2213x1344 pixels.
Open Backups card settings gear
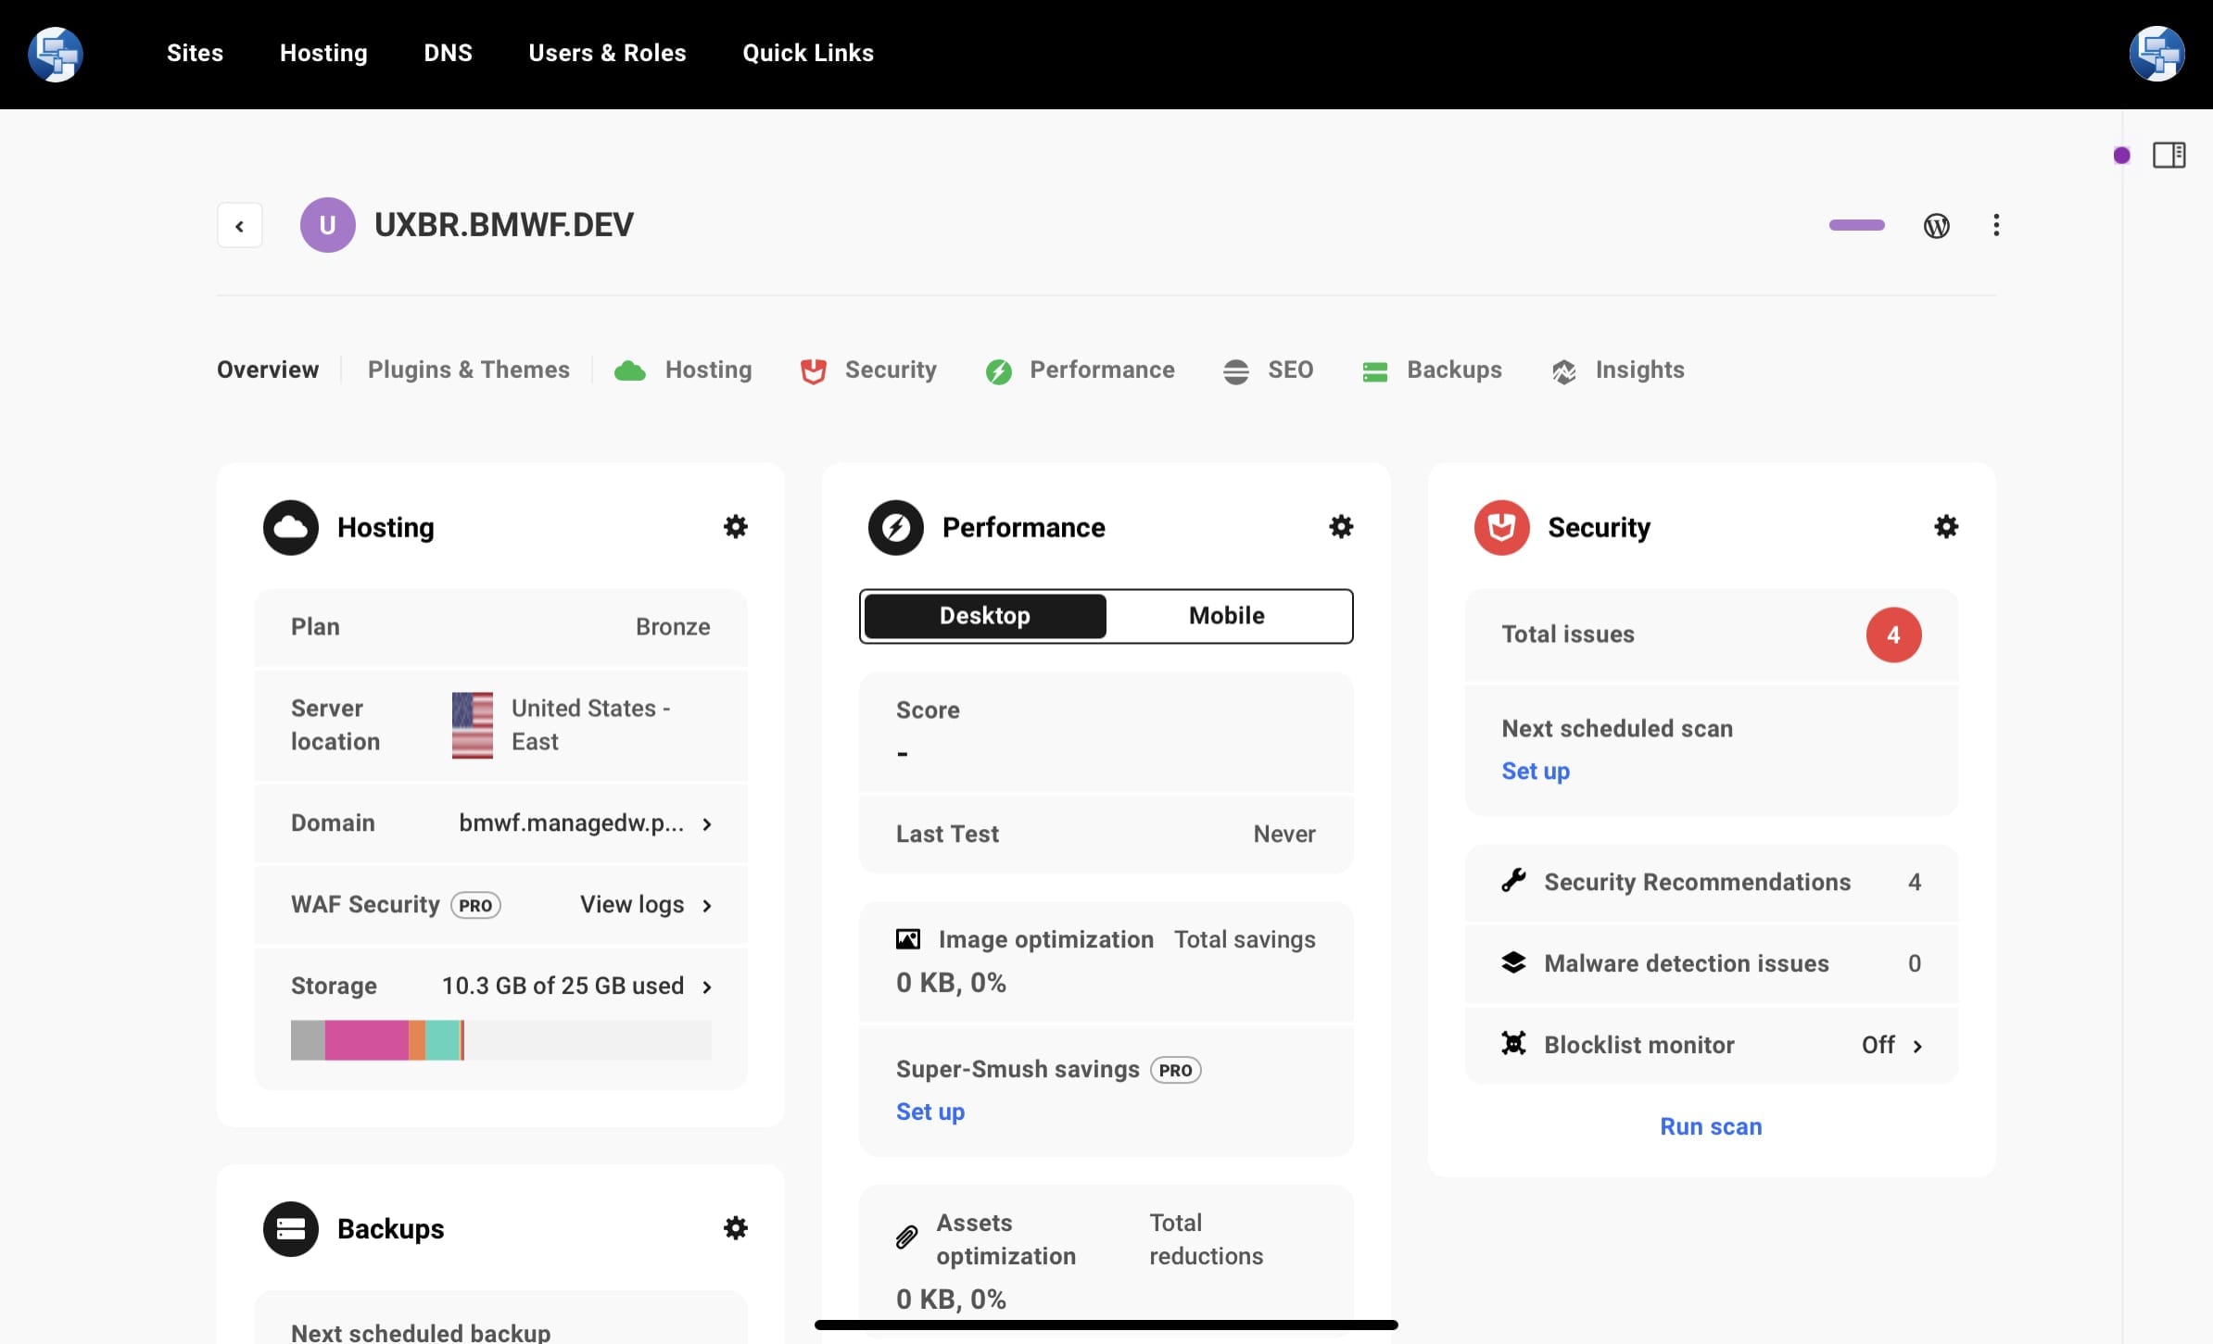point(736,1228)
